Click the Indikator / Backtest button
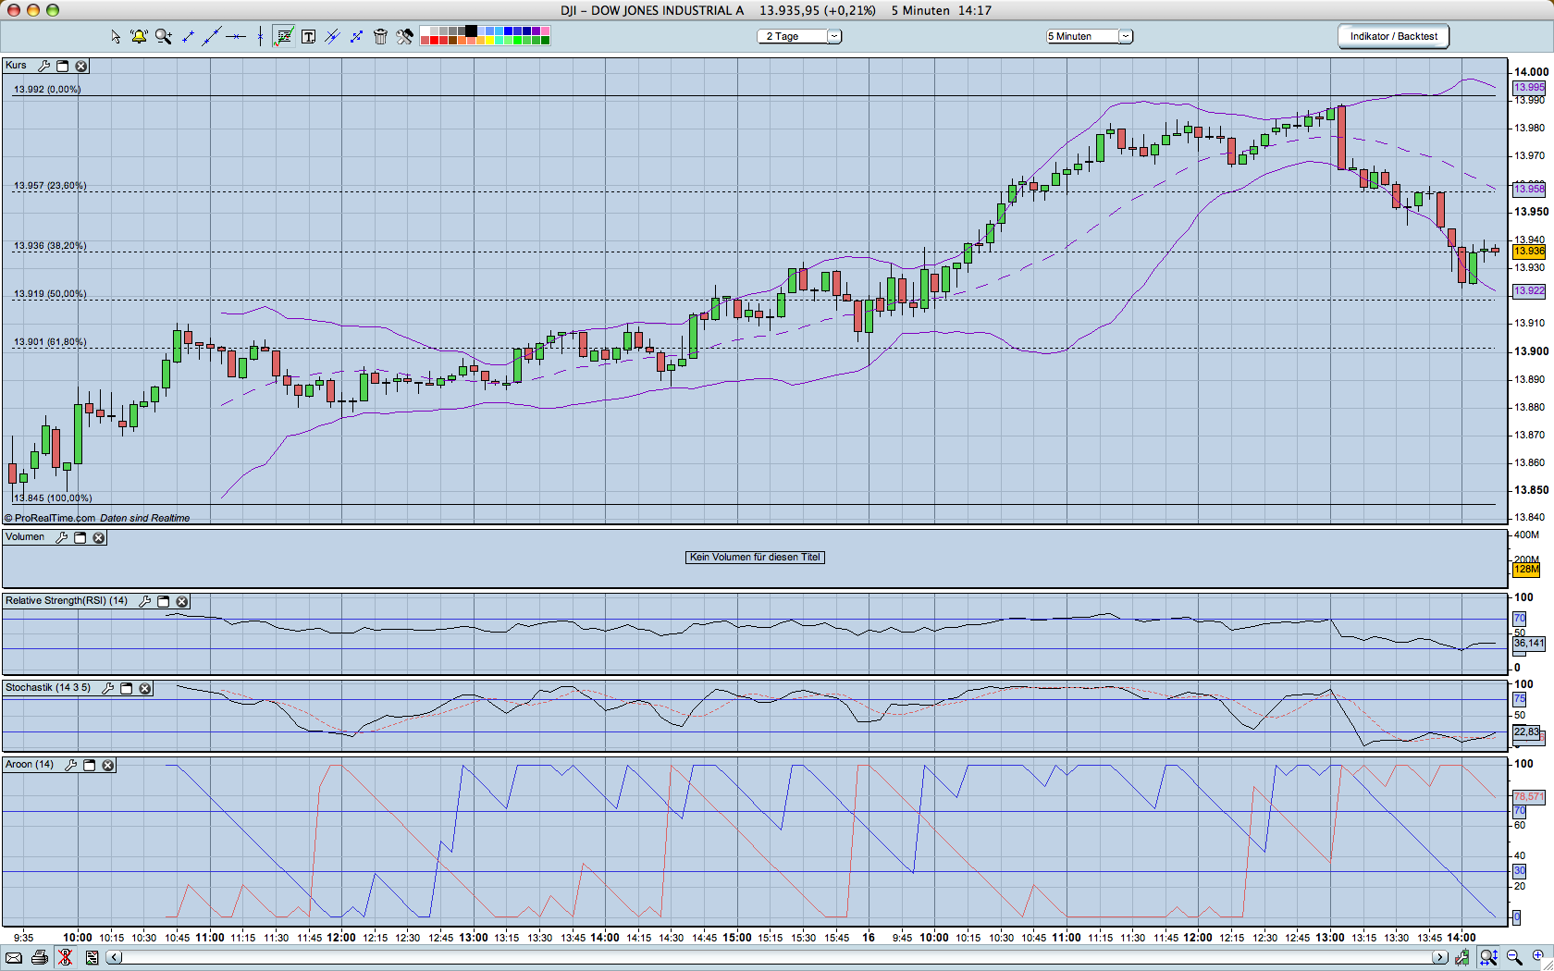This screenshot has width=1554, height=971. (1393, 36)
